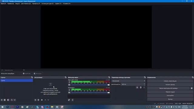This screenshot has width=194, height=109.
Task: Open Premiere Pro from taskbar
Action: click(17, 107)
